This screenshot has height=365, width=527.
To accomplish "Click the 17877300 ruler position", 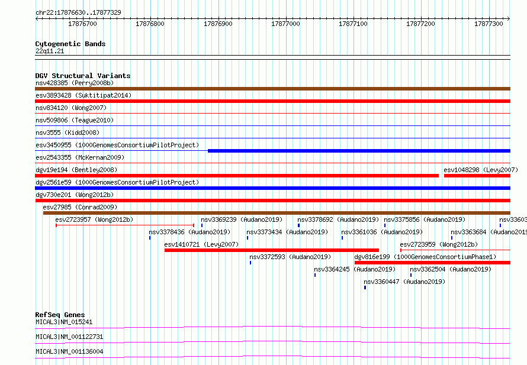I will coord(489,24).
